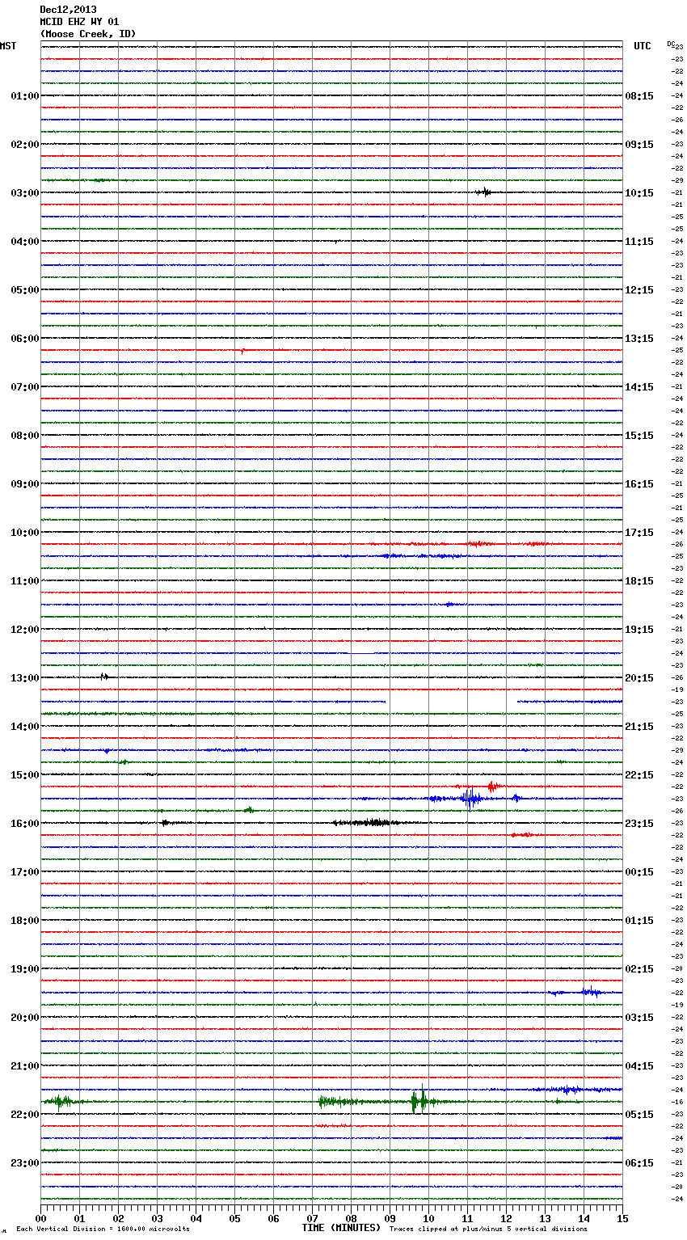
Task: Click the DC label above the offset column
Action: [x=671, y=44]
